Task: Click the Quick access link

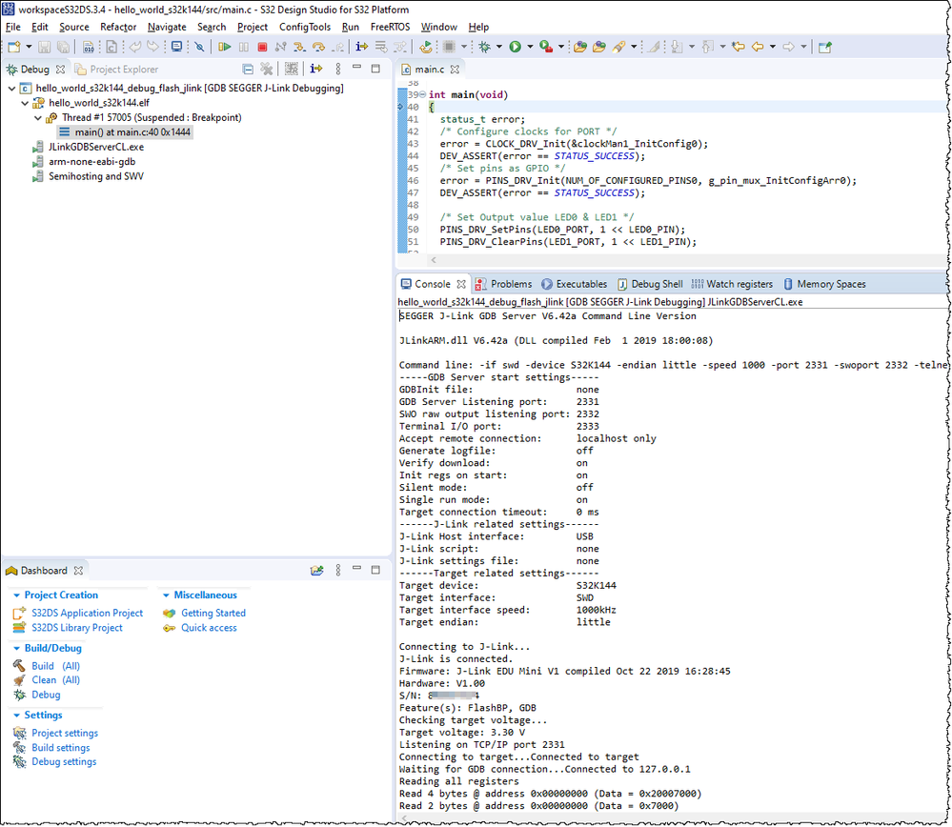Action: click(209, 628)
